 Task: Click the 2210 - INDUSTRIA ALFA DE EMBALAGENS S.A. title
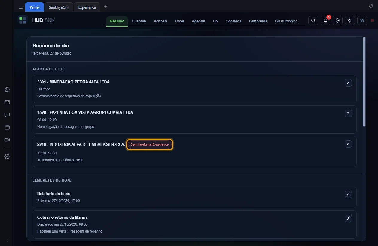(81, 144)
